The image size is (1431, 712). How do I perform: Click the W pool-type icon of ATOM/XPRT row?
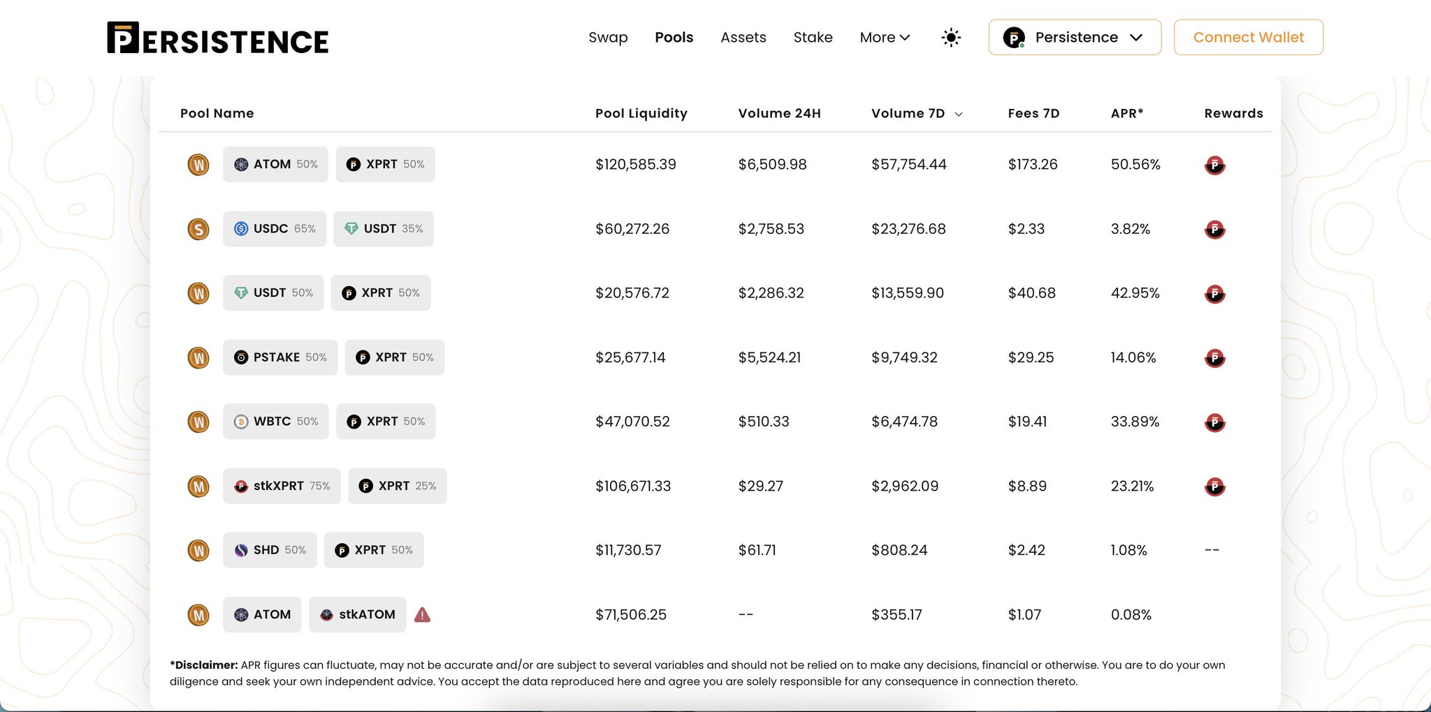pyautogui.click(x=198, y=165)
